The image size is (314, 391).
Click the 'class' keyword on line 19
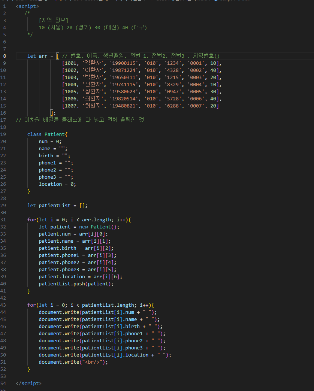pyautogui.click(x=34, y=134)
